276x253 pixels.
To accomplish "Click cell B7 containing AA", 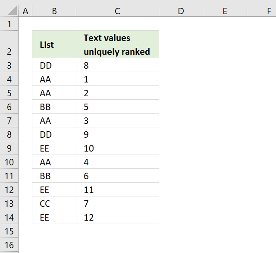I will (54, 120).
